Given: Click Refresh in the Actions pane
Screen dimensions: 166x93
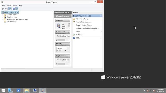Looking at the screenshot, I should click(x=79, y=35).
